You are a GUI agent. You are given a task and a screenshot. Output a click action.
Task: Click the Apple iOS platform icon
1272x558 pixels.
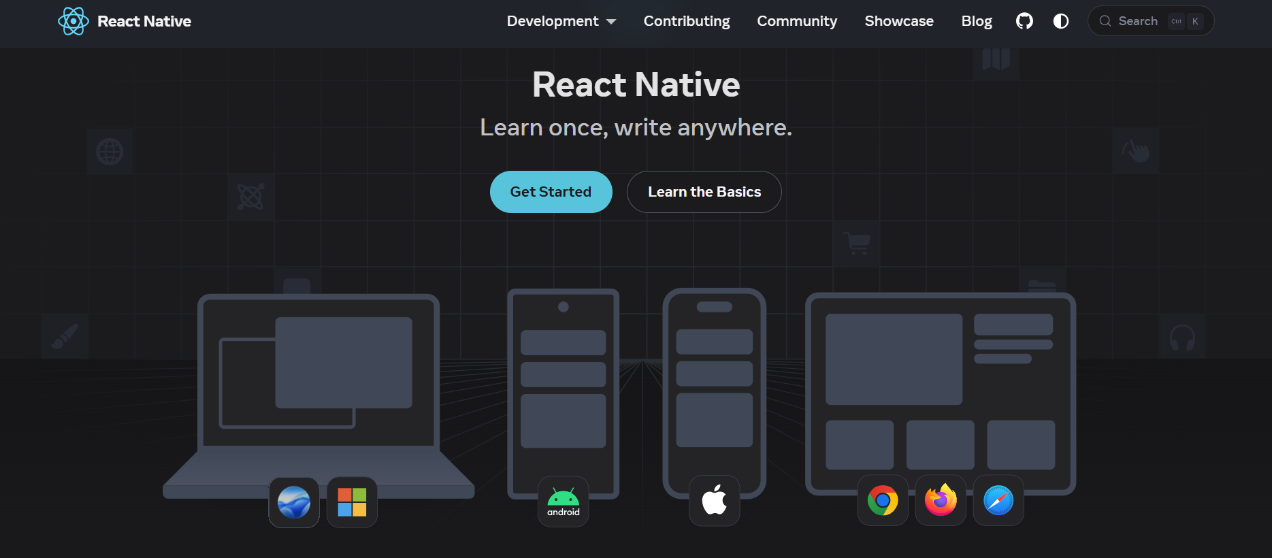[x=715, y=501]
